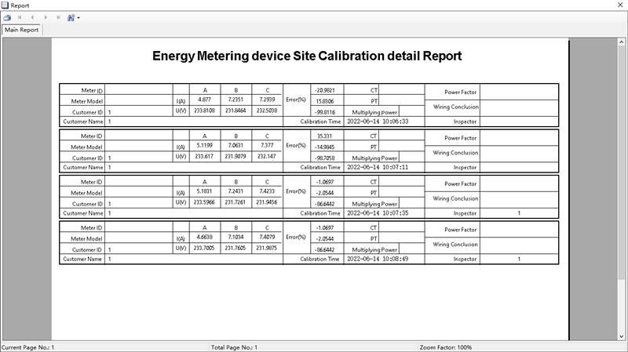Go to the next page

pos(45,16)
